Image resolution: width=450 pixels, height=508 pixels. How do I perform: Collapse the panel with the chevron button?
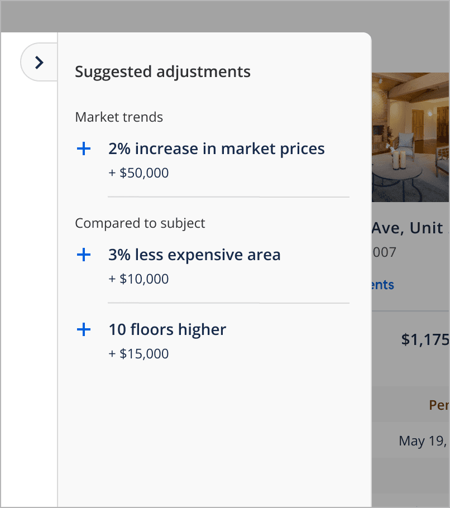click(x=39, y=63)
